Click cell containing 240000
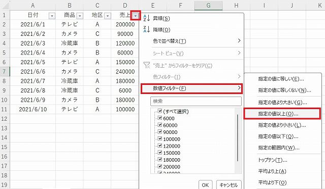The image size is (325, 189). pos(125,71)
